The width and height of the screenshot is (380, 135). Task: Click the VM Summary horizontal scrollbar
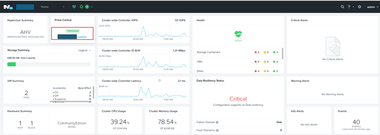click(x=70, y=102)
